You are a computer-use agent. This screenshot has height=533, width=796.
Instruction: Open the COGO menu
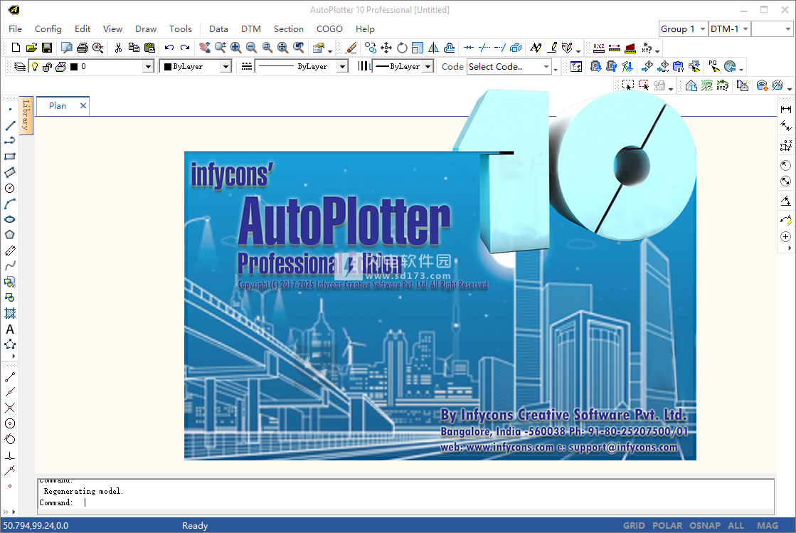pyautogui.click(x=329, y=29)
